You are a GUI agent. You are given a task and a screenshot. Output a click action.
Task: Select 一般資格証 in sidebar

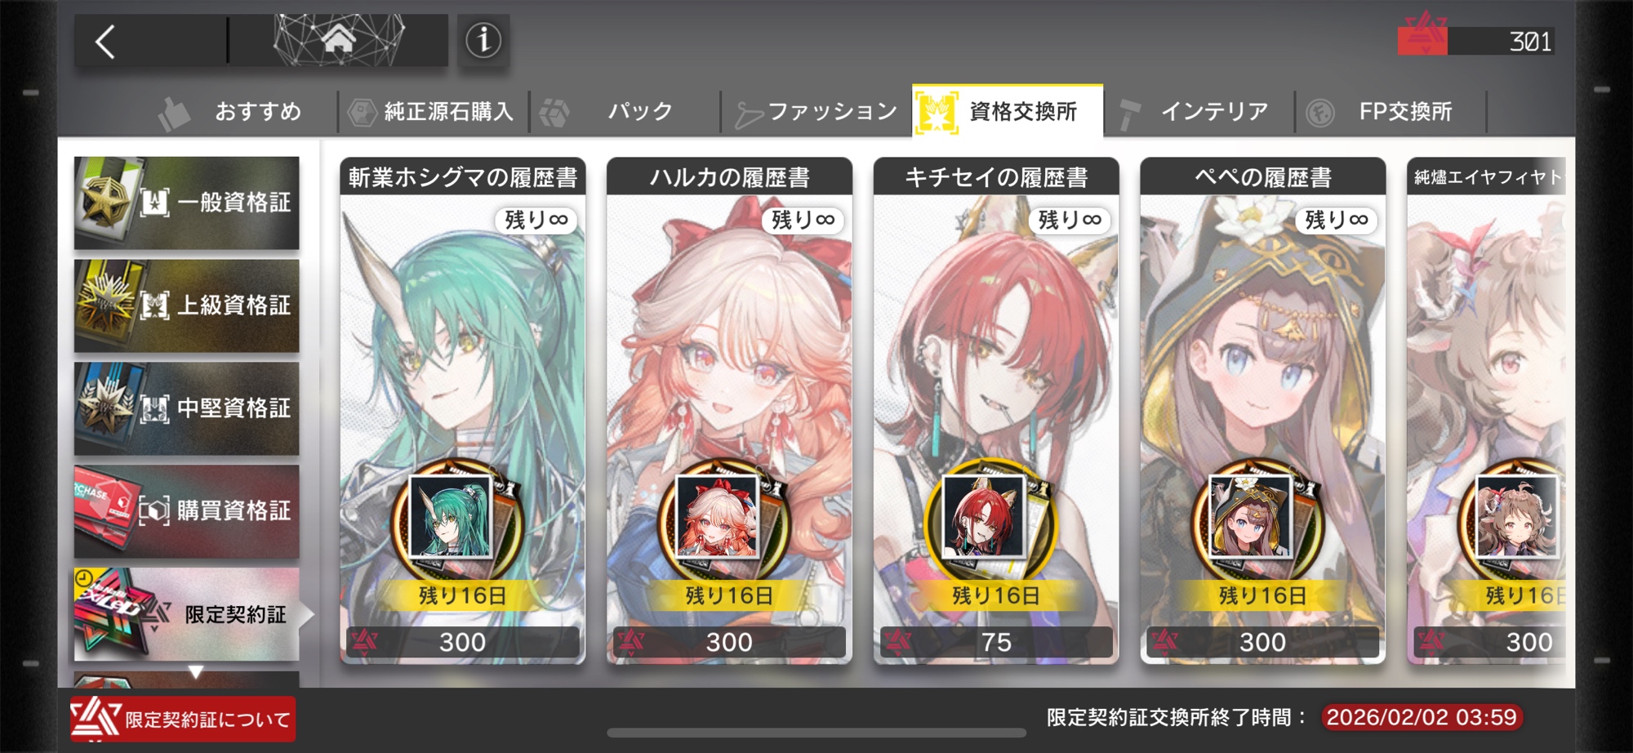coord(187,203)
